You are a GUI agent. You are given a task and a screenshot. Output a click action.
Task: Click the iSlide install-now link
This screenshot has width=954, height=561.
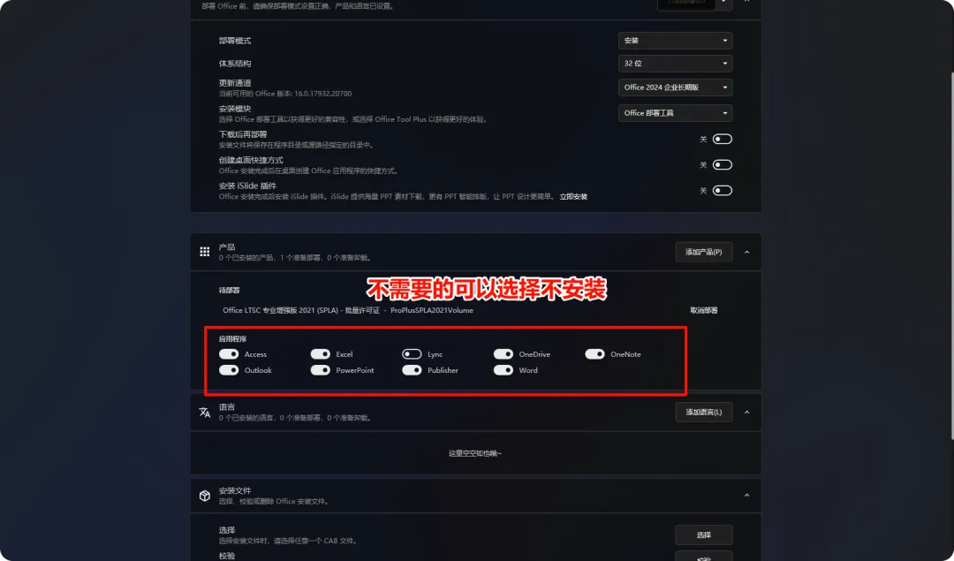pos(574,196)
